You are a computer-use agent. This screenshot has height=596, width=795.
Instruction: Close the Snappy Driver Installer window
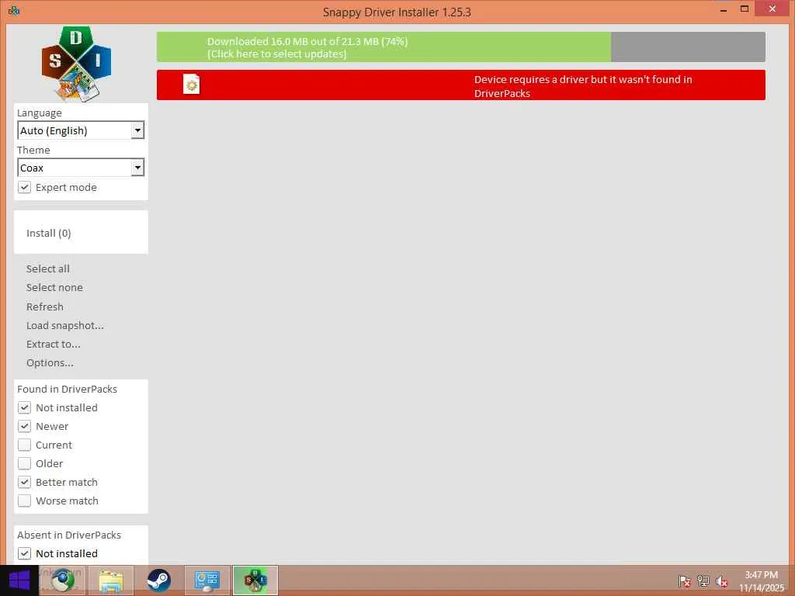[772, 9]
